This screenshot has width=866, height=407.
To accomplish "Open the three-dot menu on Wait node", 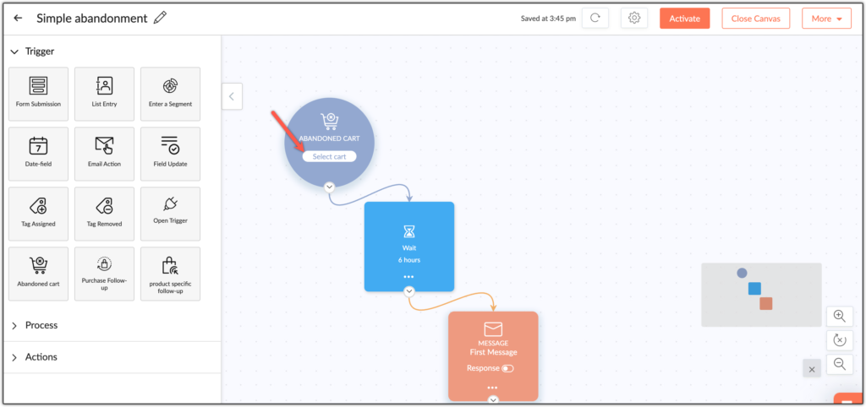I will tap(408, 276).
